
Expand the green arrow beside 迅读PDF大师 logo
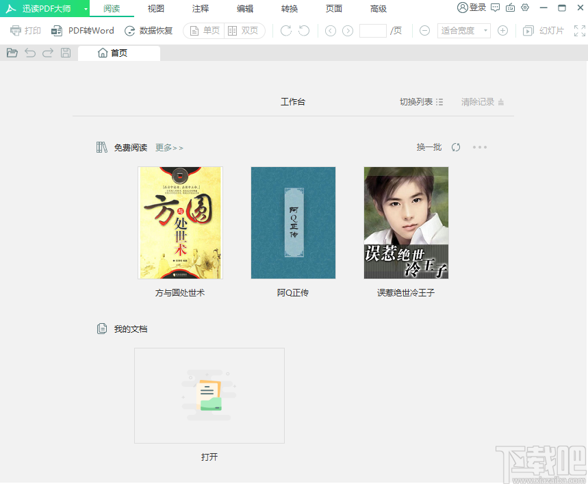point(85,8)
